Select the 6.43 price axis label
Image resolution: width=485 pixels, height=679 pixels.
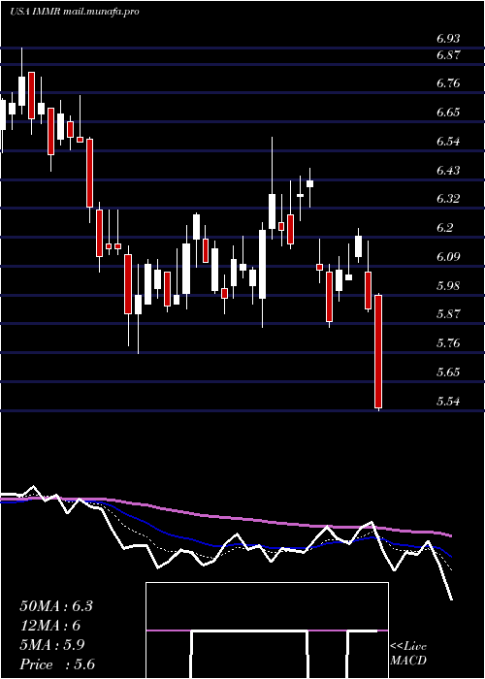coord(448,170)
